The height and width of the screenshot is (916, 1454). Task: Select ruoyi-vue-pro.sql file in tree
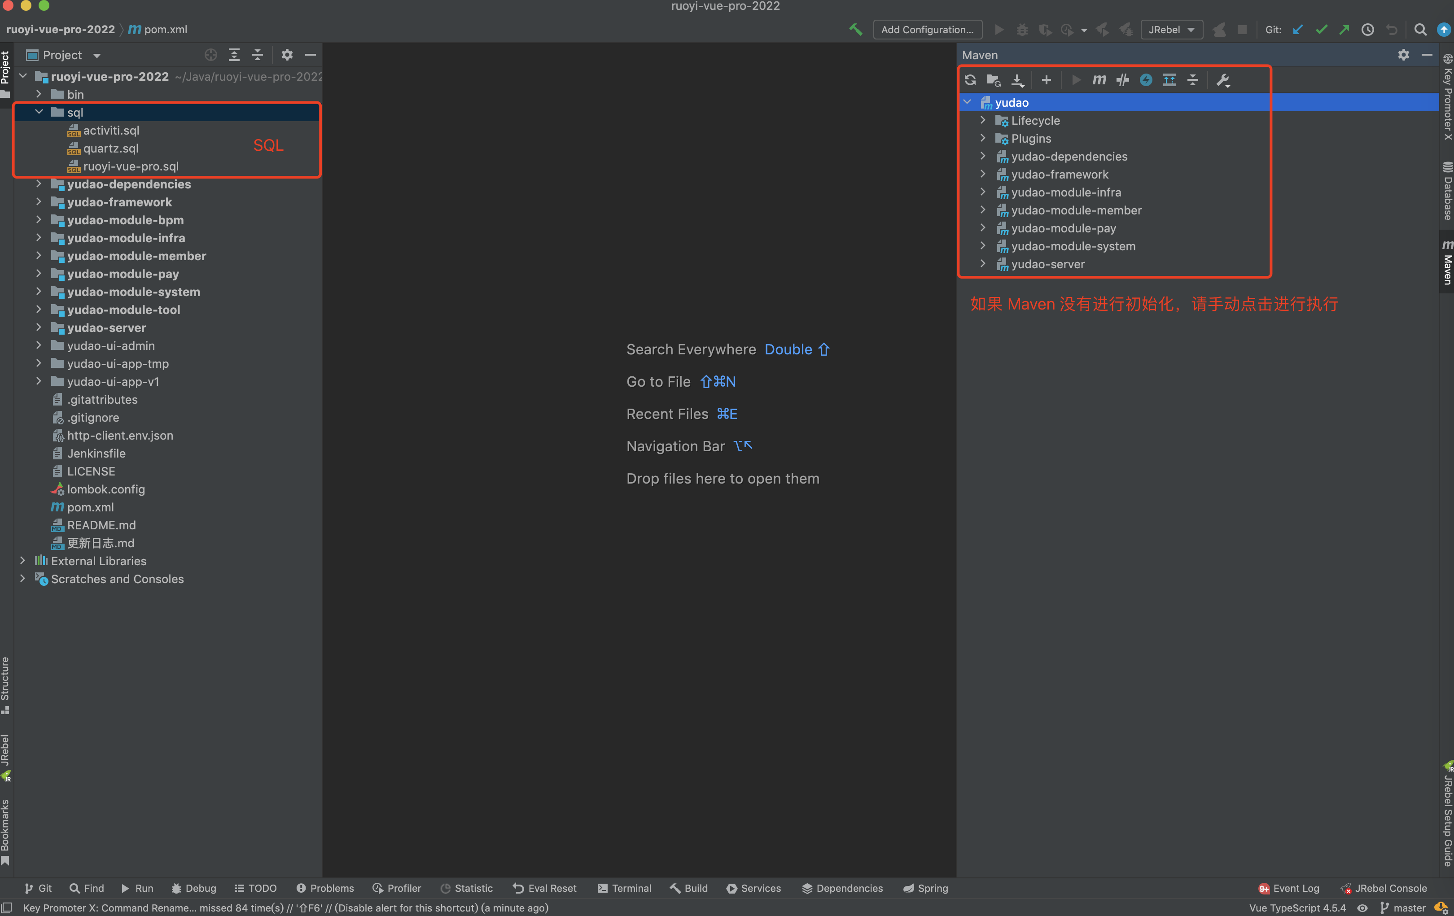click(x=131, y=166)
